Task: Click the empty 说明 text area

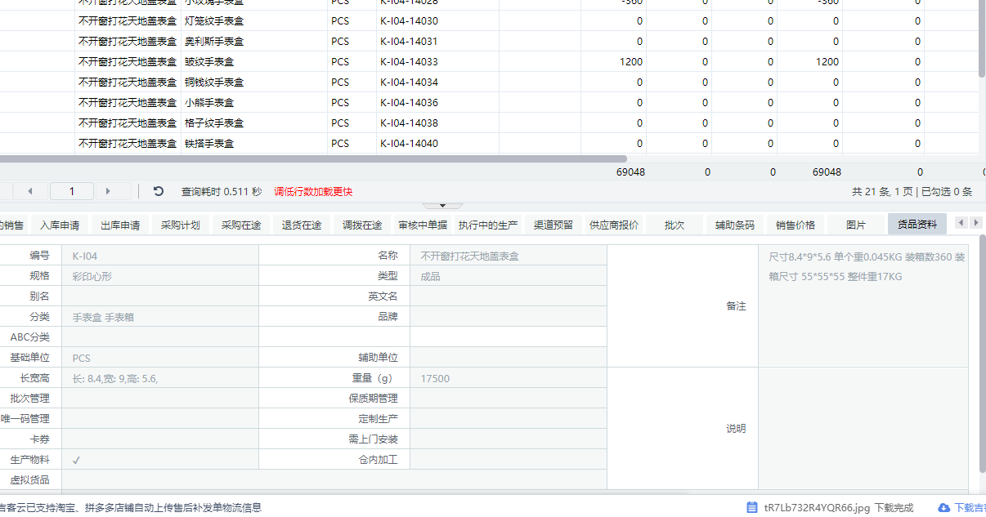Action: (863, 429)
